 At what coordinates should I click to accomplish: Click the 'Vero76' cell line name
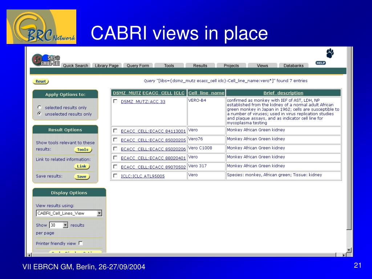[195, 139]
